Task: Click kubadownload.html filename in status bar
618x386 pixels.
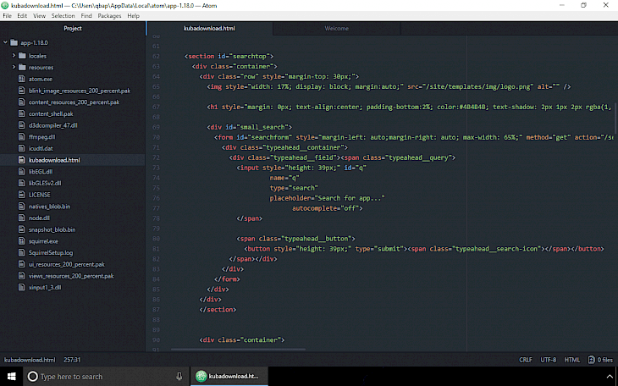Action: click(x=30, y=360)
